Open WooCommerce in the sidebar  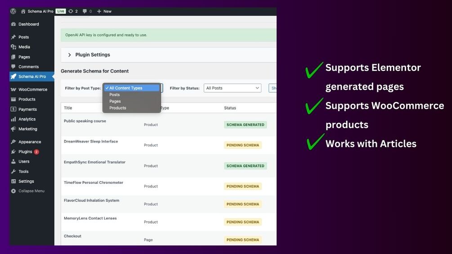(x=32, y=89)
